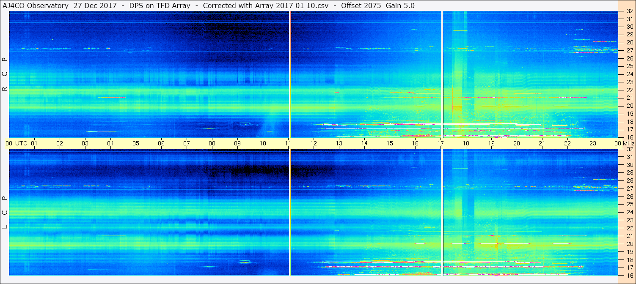Click the 24 MHz tick of LCP panel
636x284 pixels.
point(630,212)
